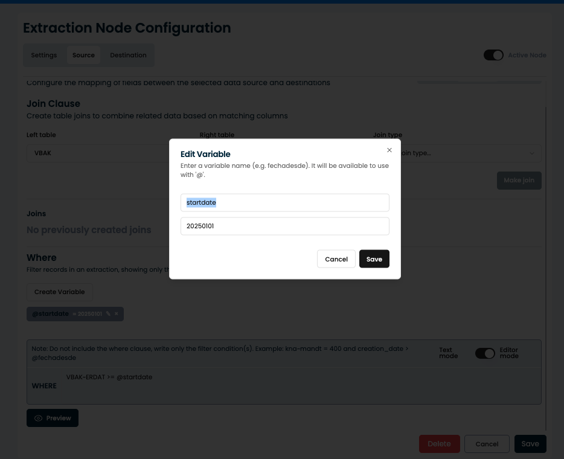Click the variable value field showing 20250101
Viewport: 564px width, 459px height.
coord(284,226)
